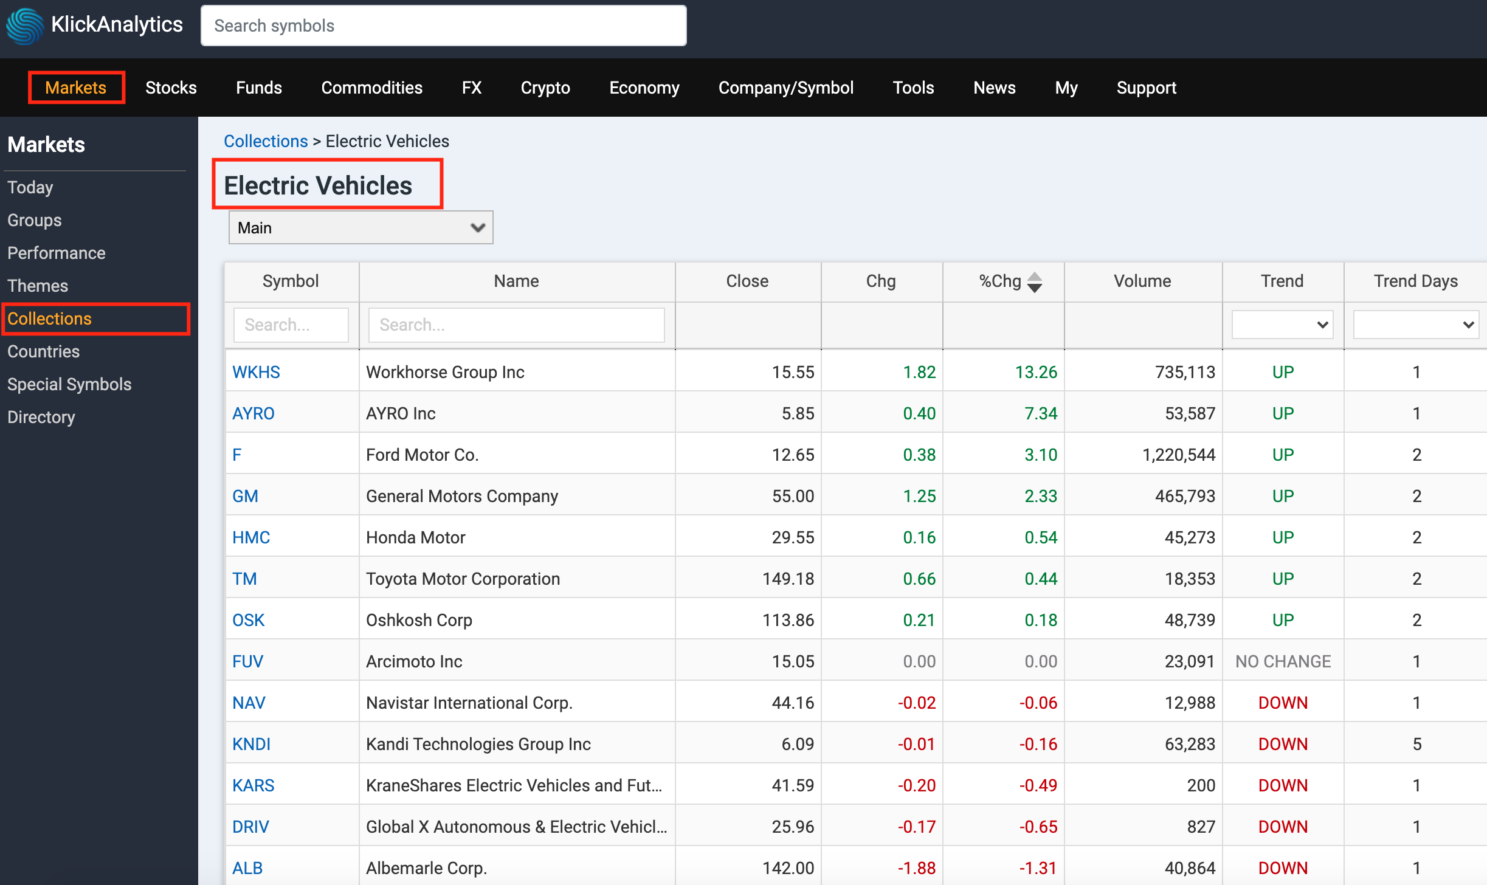1487x885 pixels.
Task: Open the FX menu
Action: (x=472, y=88)
